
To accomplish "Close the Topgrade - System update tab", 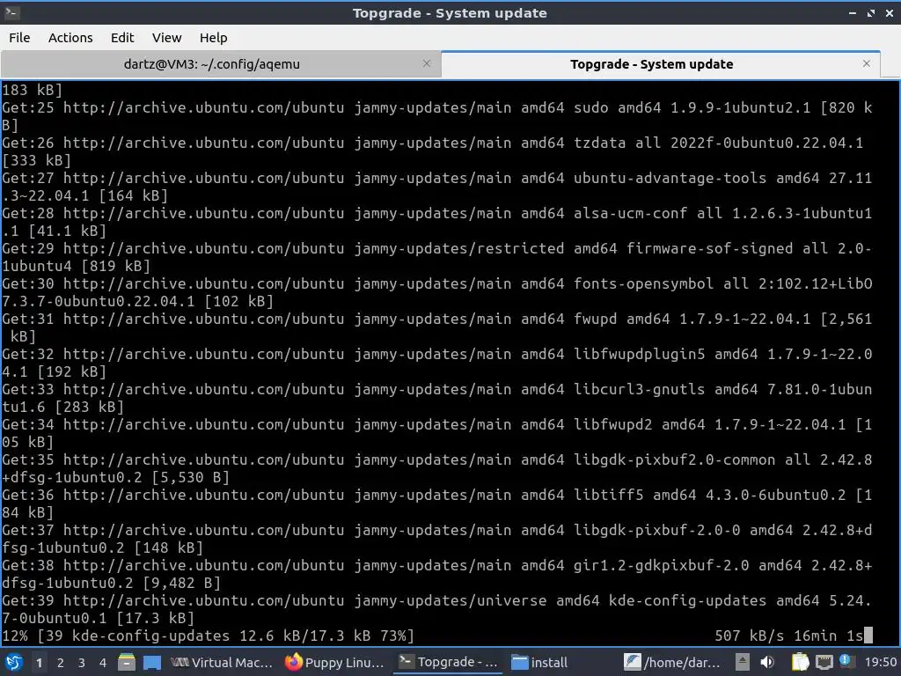I will [867, 63].
